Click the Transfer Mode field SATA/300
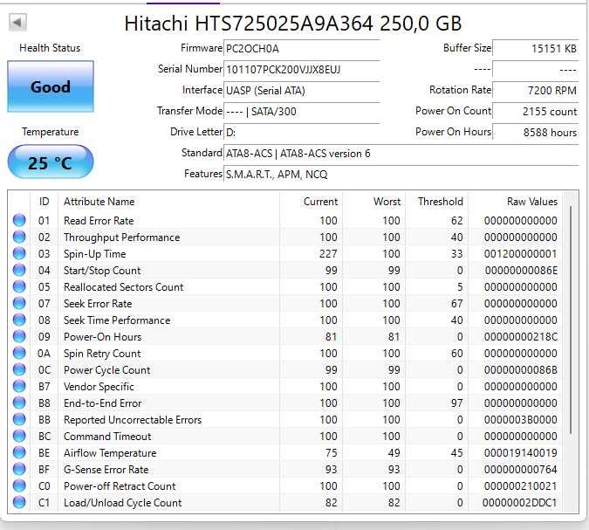Screen dimensions: 589x530 coord(302,112)
